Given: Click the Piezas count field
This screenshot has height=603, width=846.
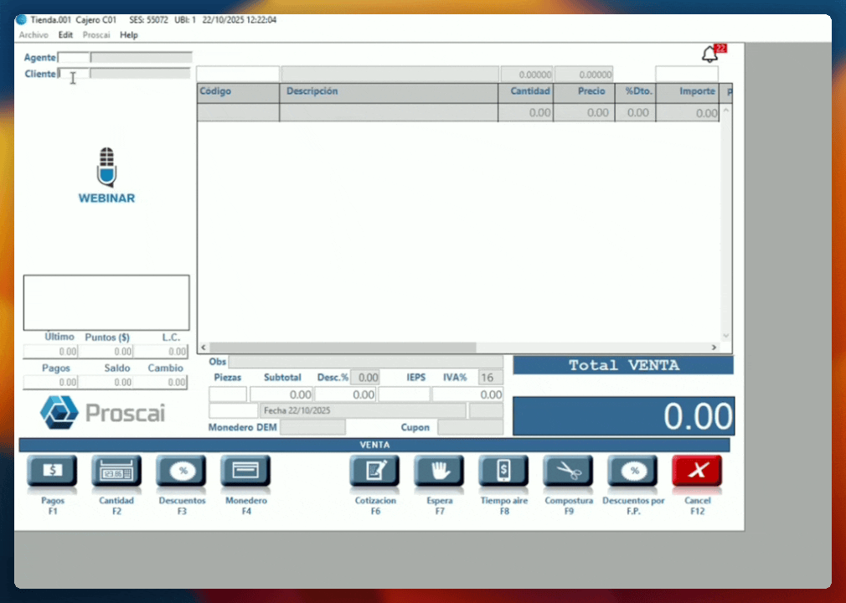Looking at the screenshot, I should coord(228,394).
